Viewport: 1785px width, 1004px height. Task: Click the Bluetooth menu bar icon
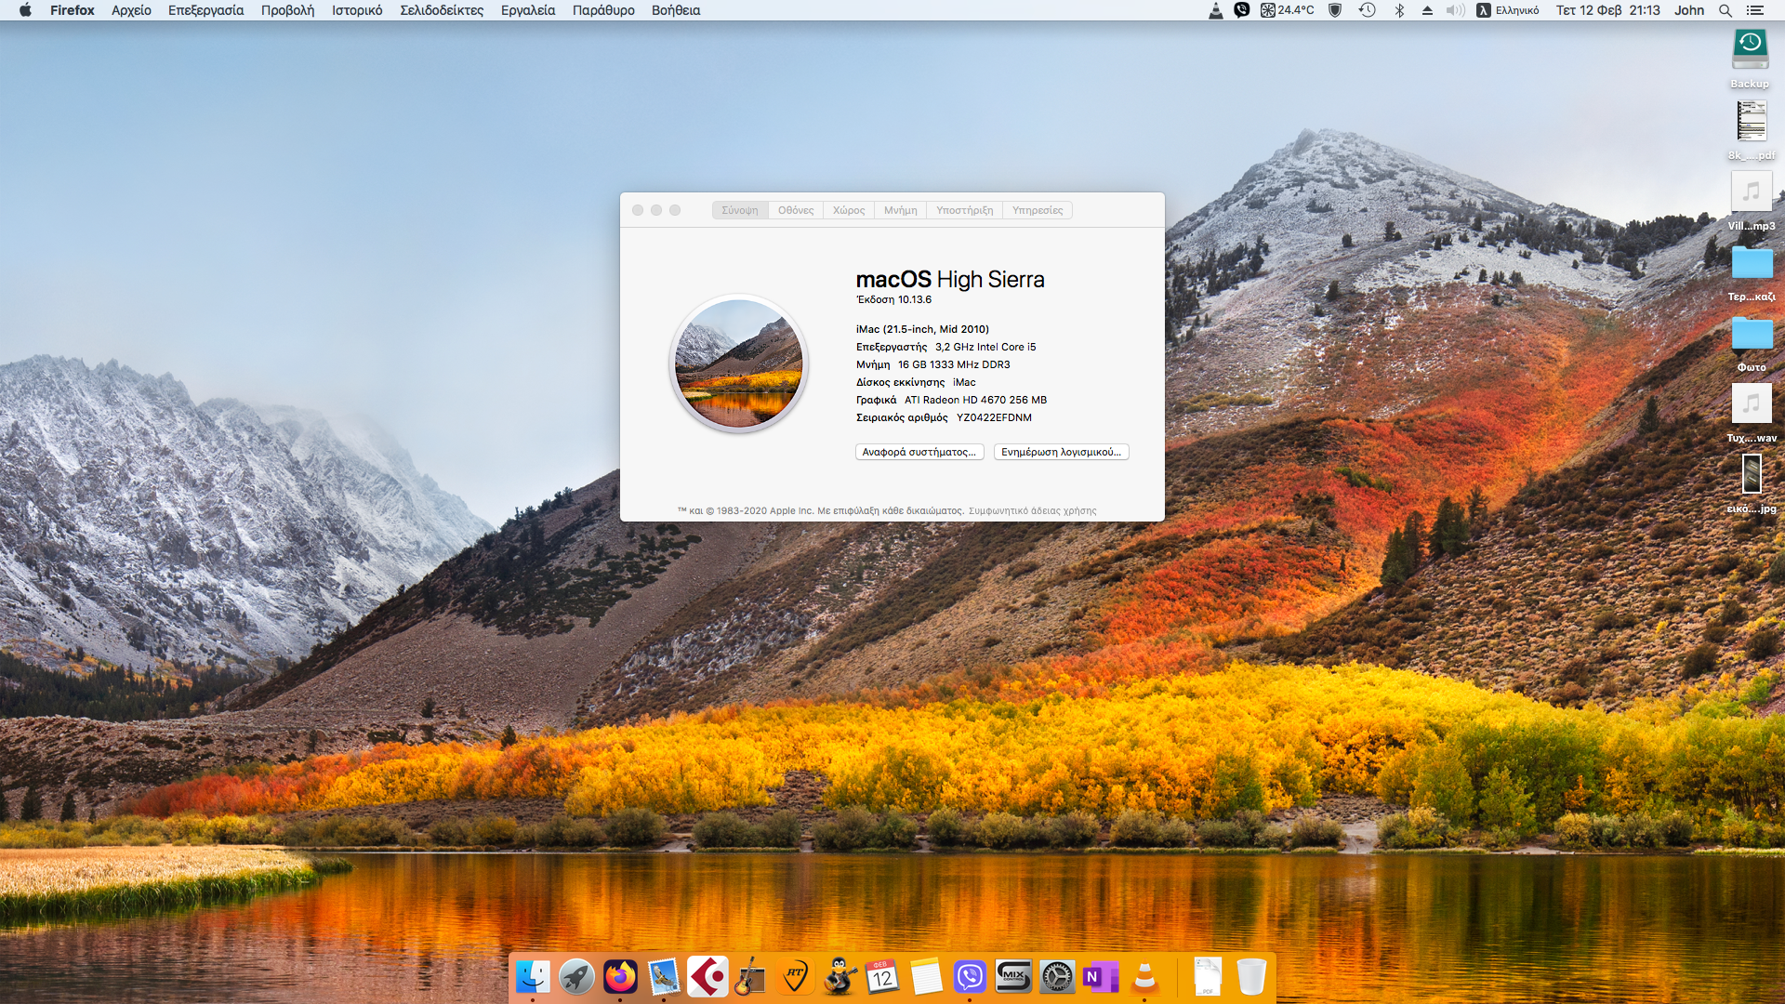pyautogui.click(x=1399, y=10)
